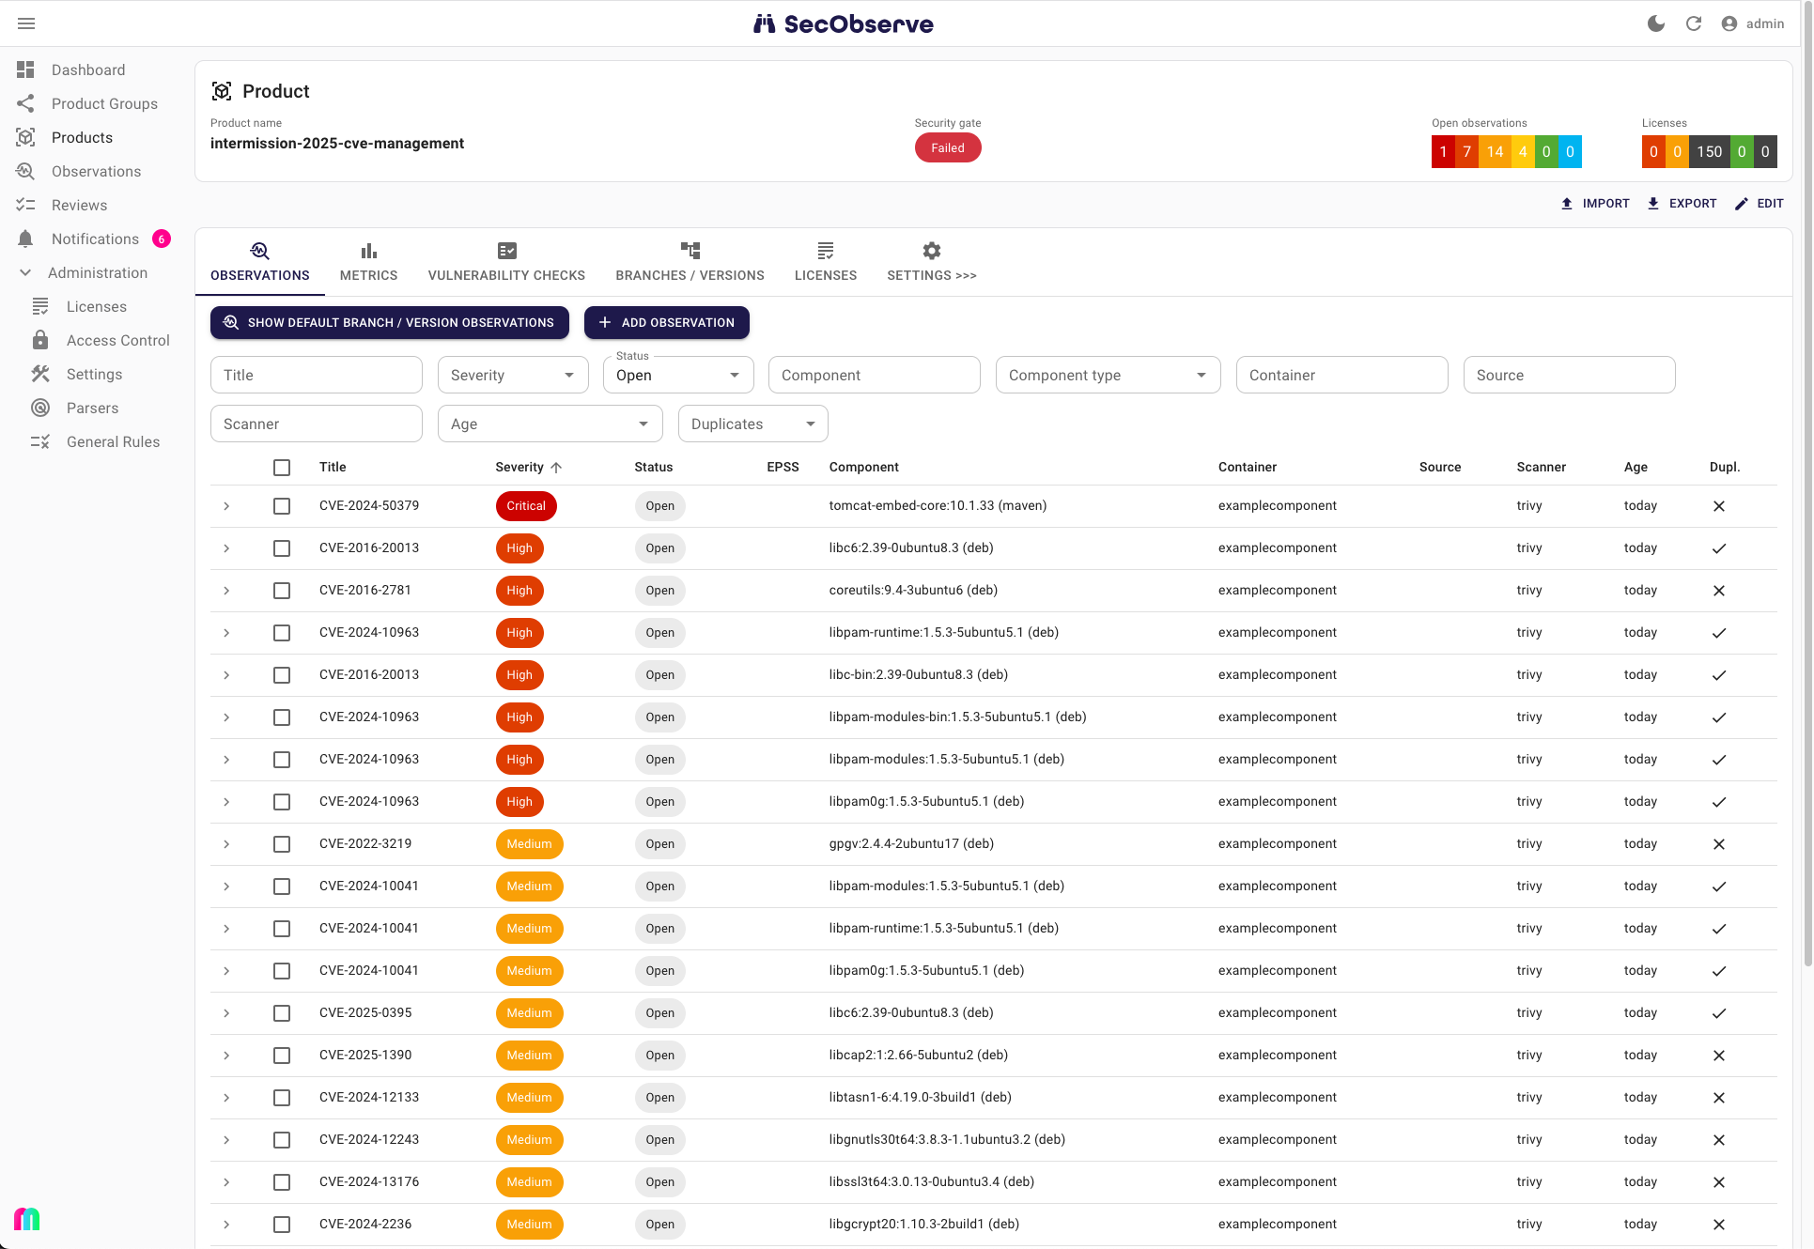Click the yellow open observations swatch showing 4
Image resolution: width=1814 pixels, height=1249 pixels.
1523,151
